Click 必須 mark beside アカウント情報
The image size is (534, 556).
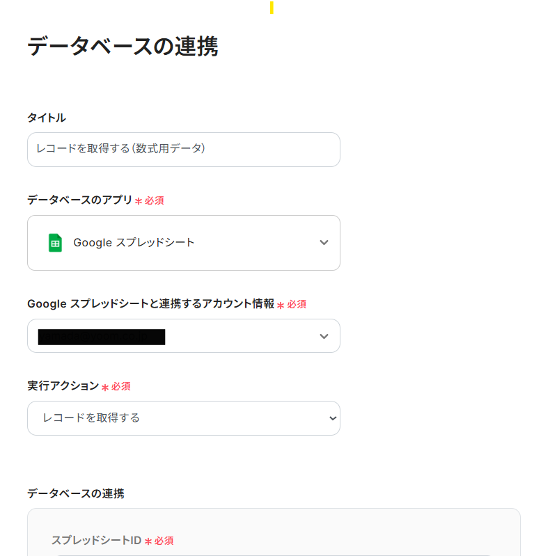[297, 304]
